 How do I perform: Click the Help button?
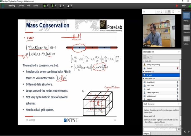184,6
